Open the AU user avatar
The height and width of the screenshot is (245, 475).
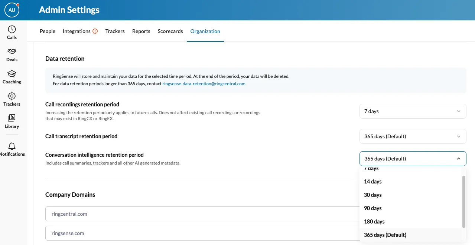point(12,10)
